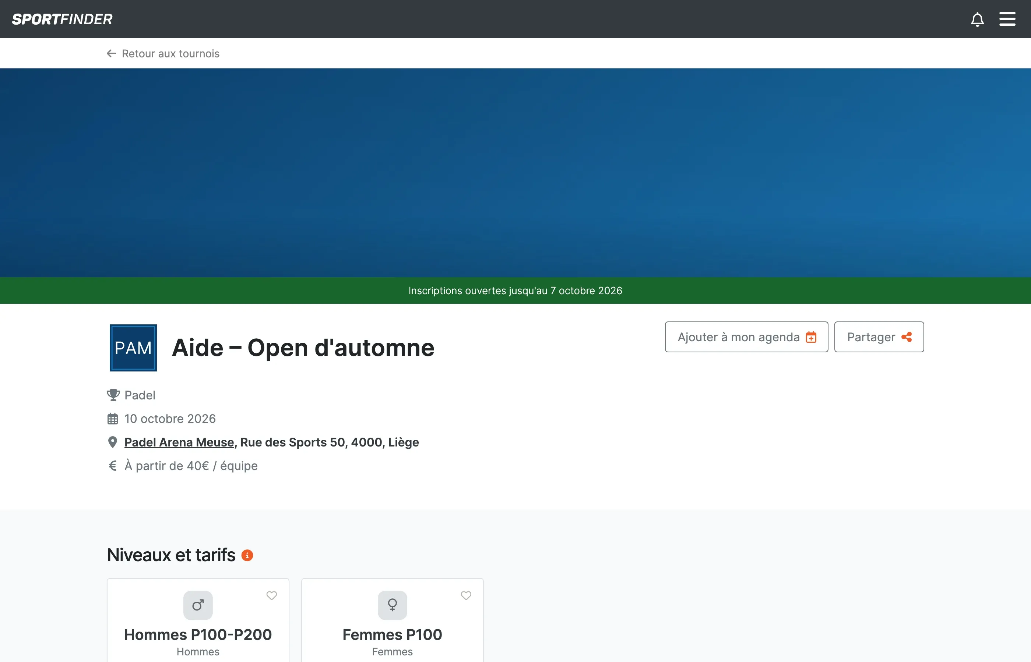Click the male symbol icon
1031x662 pixels.
click(x=198, y=605)
